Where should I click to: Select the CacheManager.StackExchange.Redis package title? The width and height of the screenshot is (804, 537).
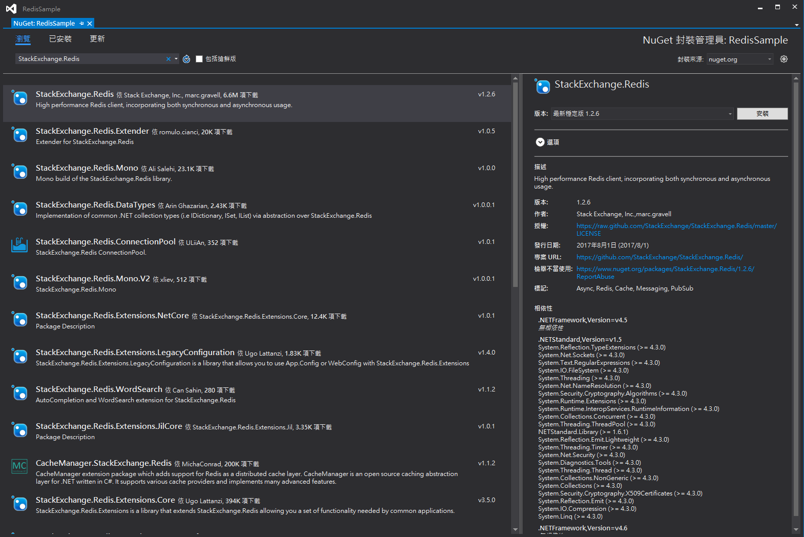[103, 463]
